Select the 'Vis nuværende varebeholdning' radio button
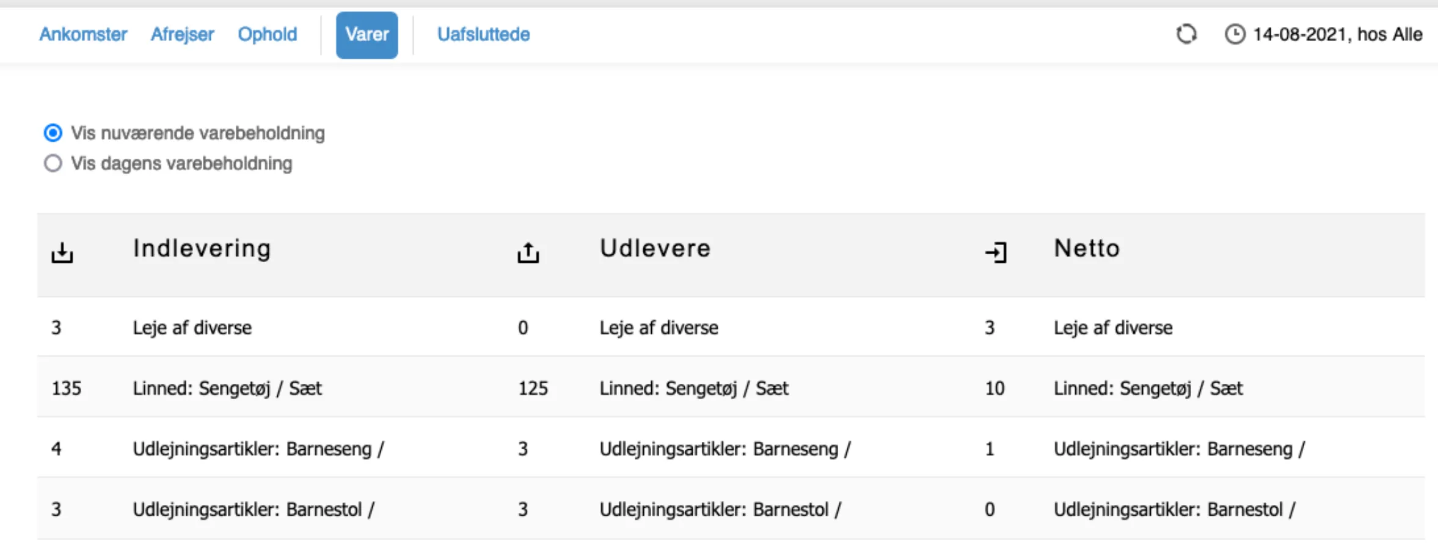Screen dimensions: 1438x550 (x=53, y=132)
